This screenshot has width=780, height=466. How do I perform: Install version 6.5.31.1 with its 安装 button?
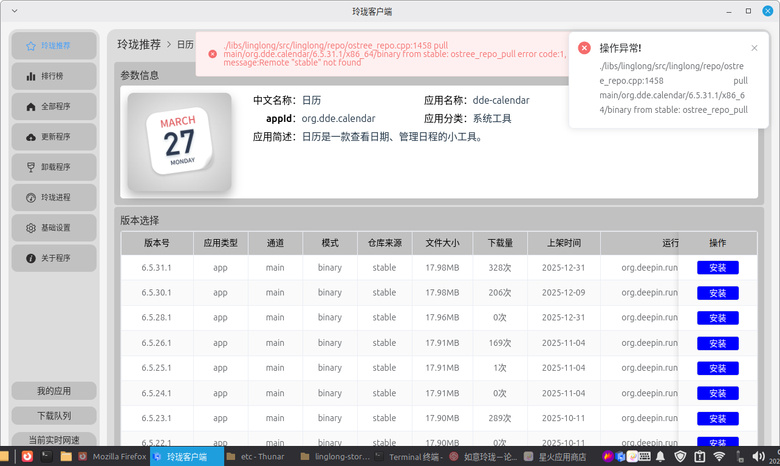coord(718,267)
